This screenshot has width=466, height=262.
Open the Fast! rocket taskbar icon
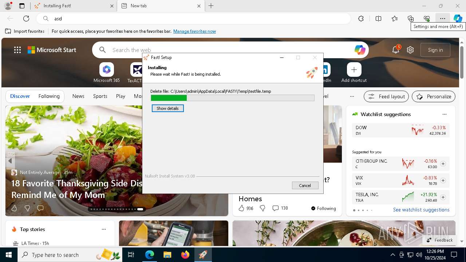[203, 255]
